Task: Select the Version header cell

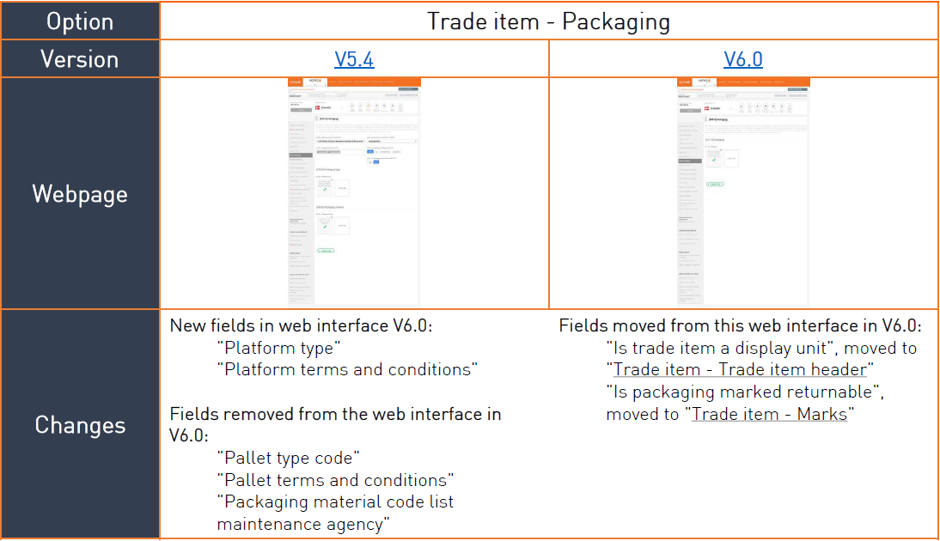Action: [80, 58]
